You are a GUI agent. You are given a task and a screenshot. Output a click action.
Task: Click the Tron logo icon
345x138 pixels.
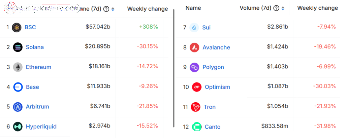click(x=196, y=107)
